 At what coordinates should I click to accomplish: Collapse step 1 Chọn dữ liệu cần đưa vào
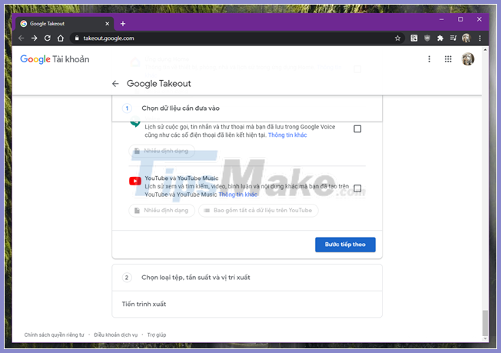[x=247, y=108]
